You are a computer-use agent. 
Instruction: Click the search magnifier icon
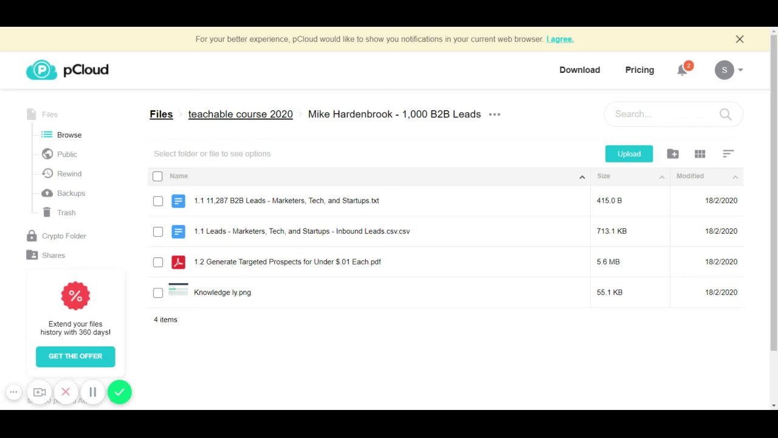[x=725, y=114]
